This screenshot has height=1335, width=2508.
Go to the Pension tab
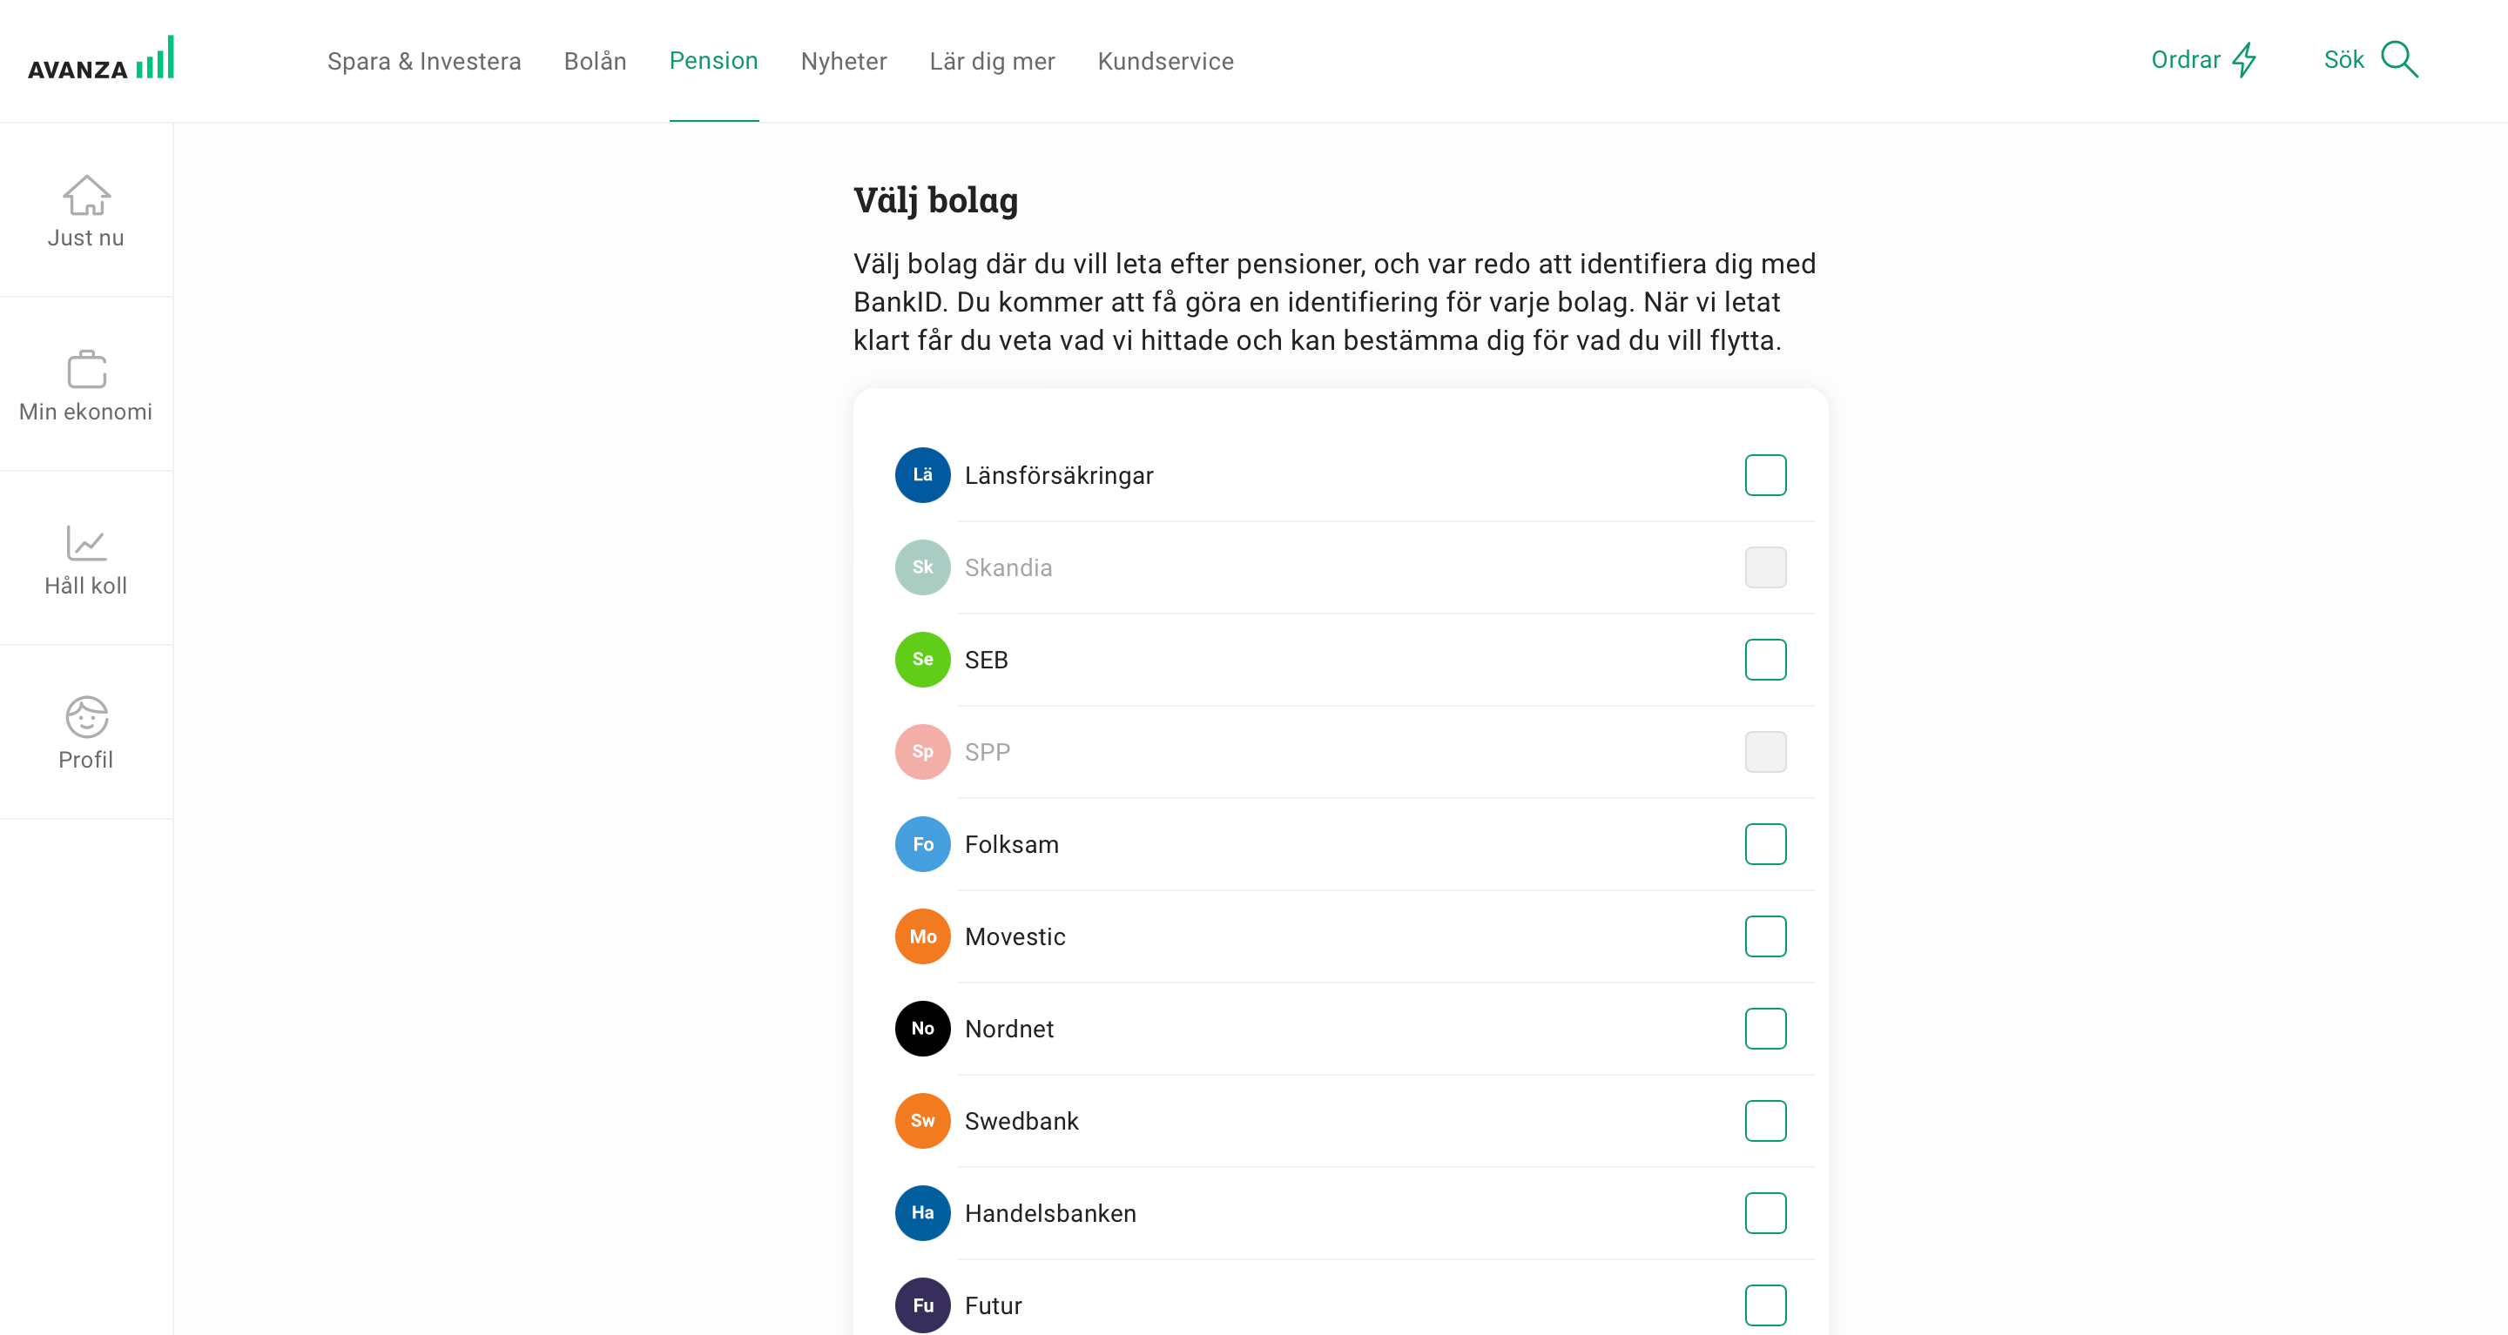[x=714, y=60]
